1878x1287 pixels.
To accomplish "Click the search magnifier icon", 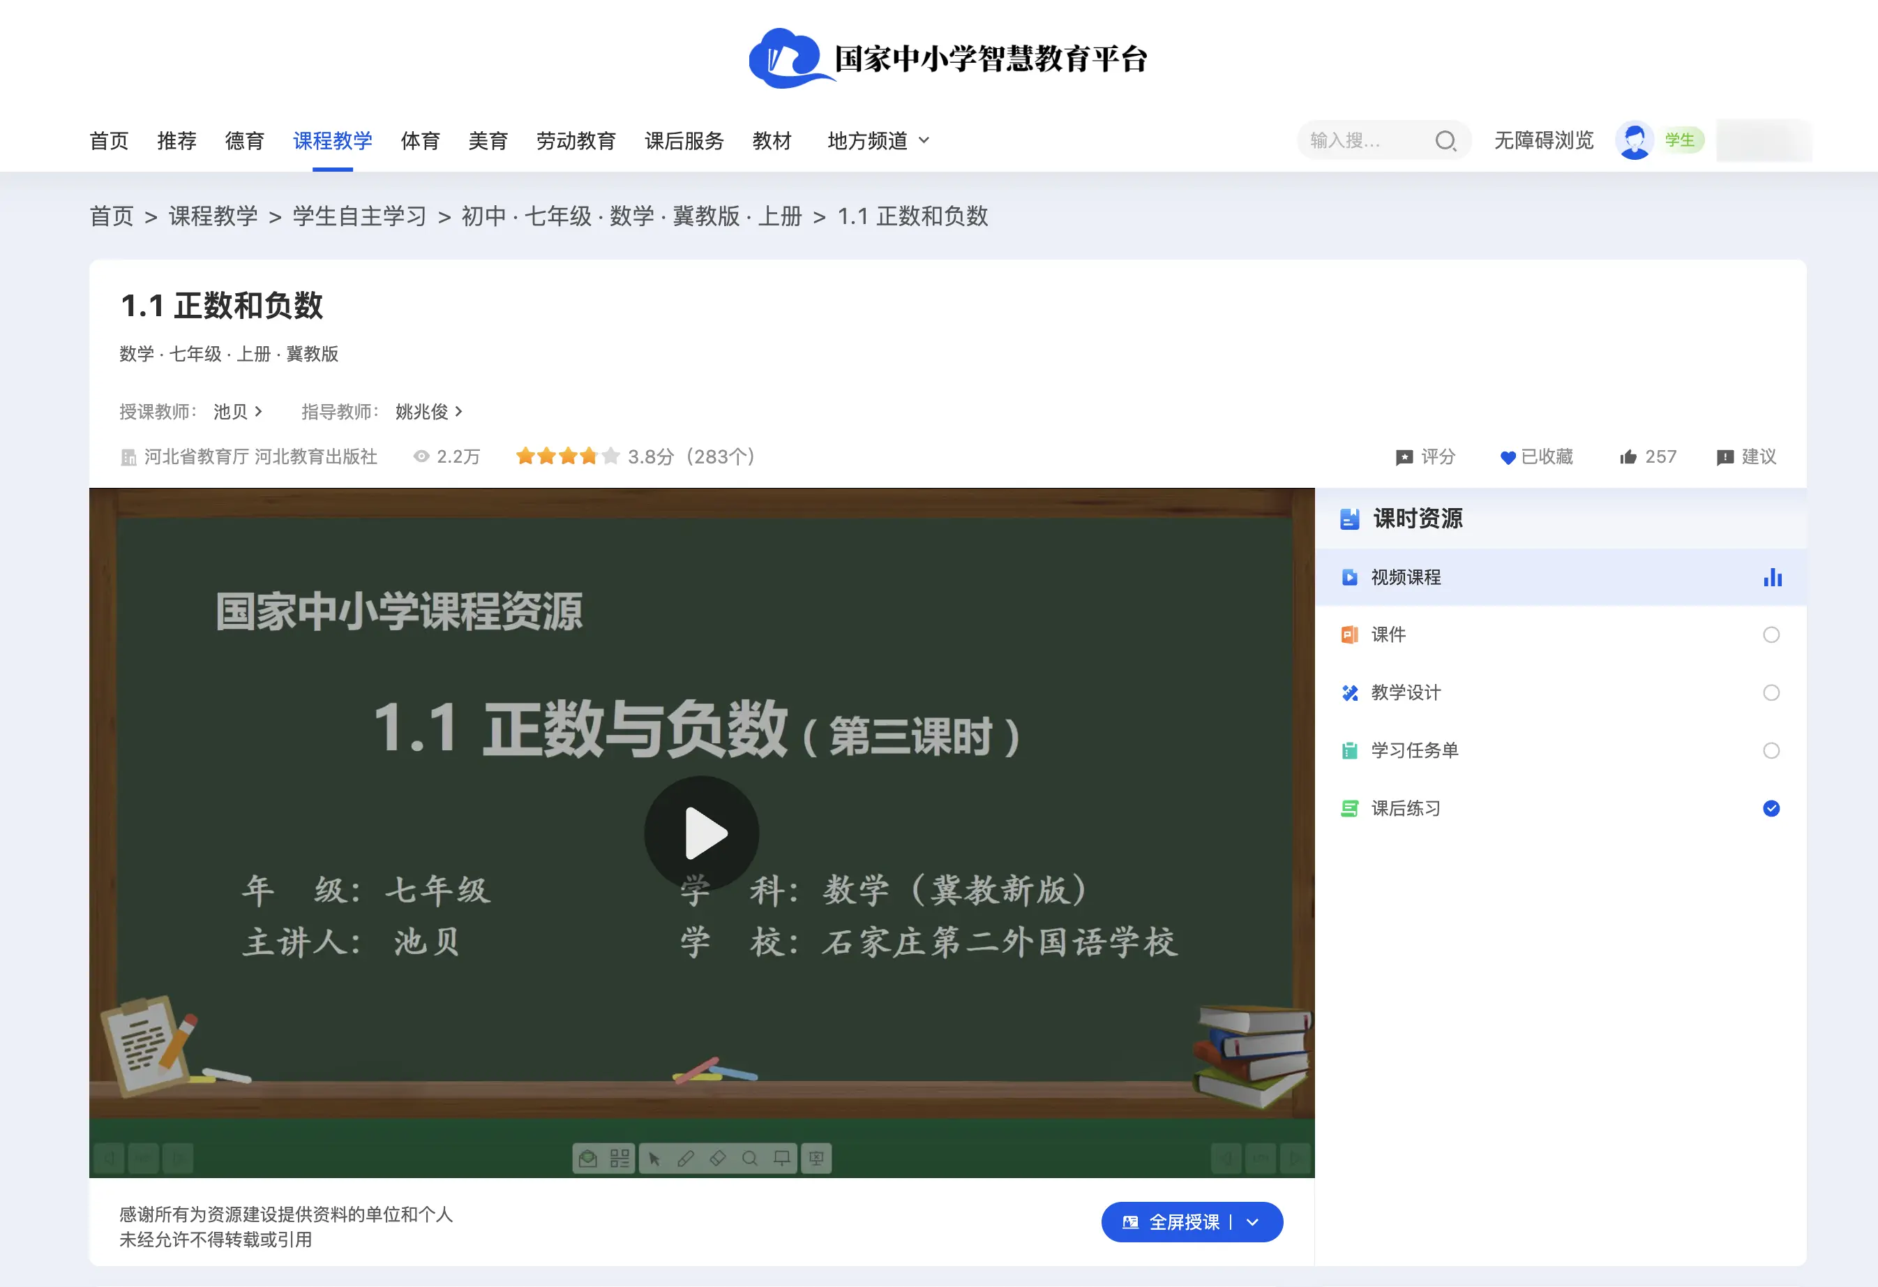I will tap(1445, 141).
